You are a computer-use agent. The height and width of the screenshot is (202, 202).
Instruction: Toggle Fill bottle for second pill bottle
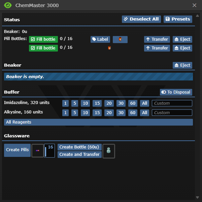(x=43, y=48)
